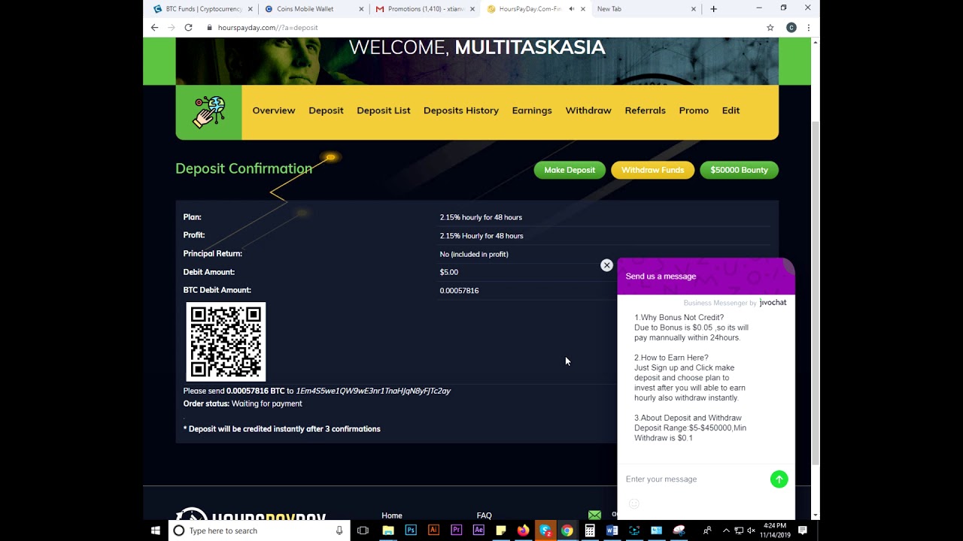Open Deposit List menu item
Viewport: 963px width, 541px height.
click(384, 110)
